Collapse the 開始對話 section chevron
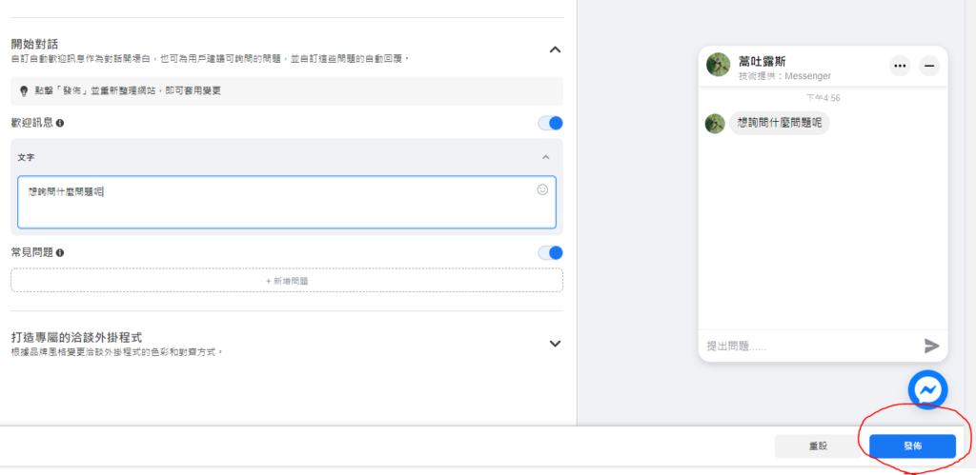 [x=556, y=49]
